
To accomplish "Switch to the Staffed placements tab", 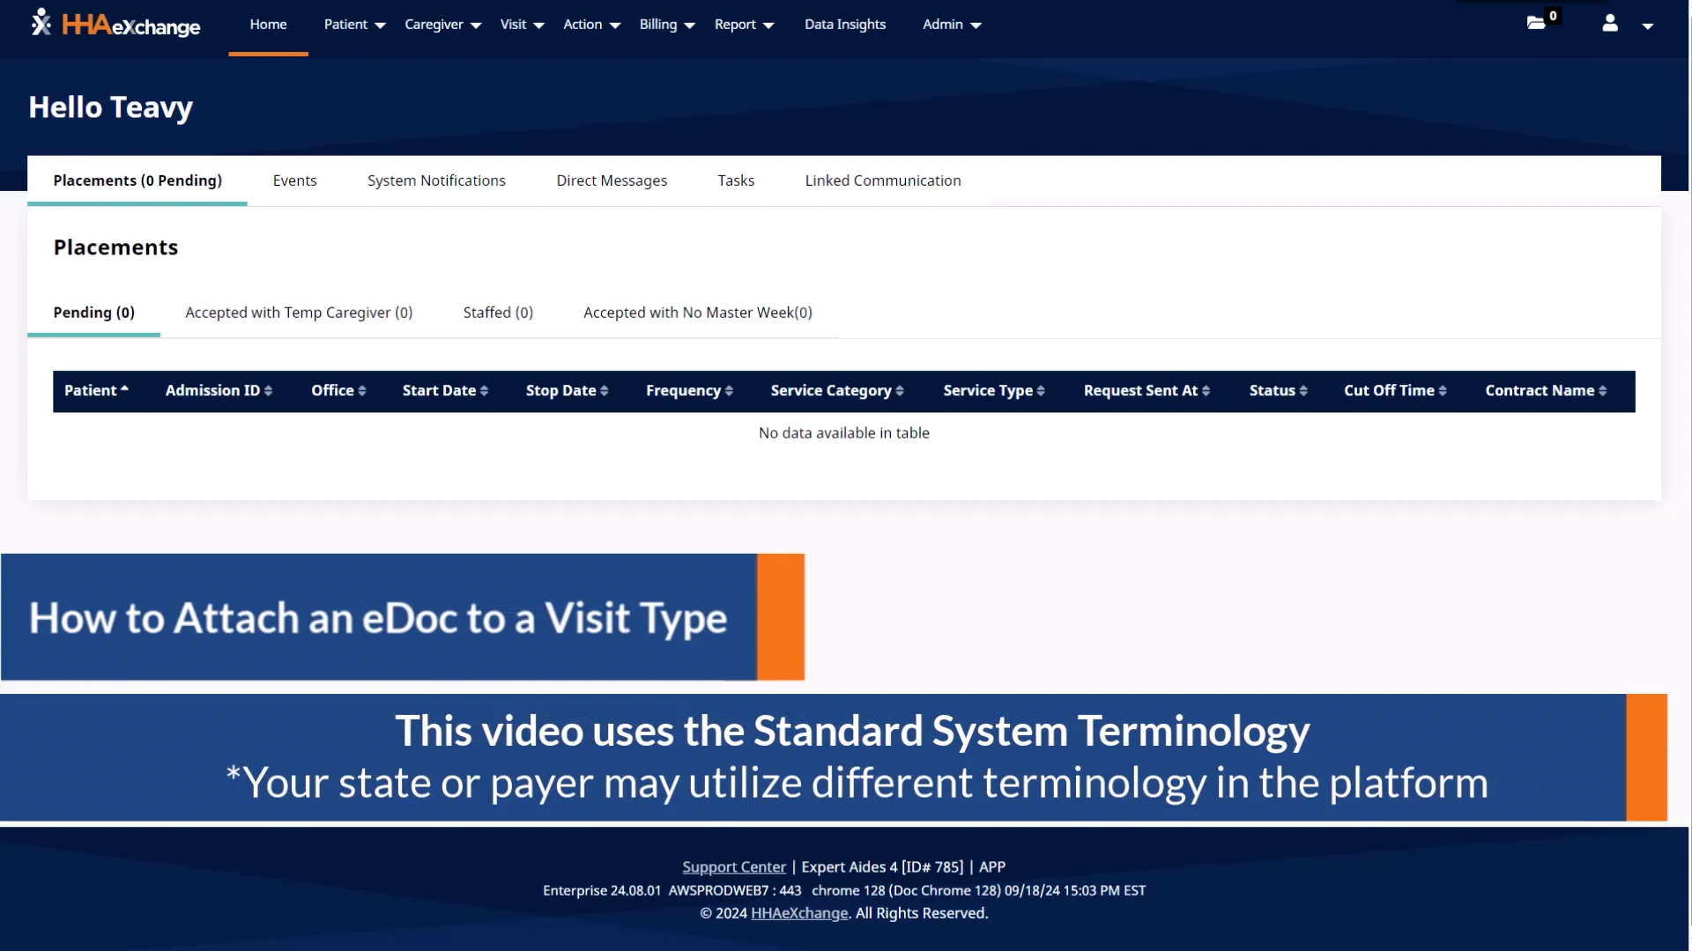I will [498, 312].
